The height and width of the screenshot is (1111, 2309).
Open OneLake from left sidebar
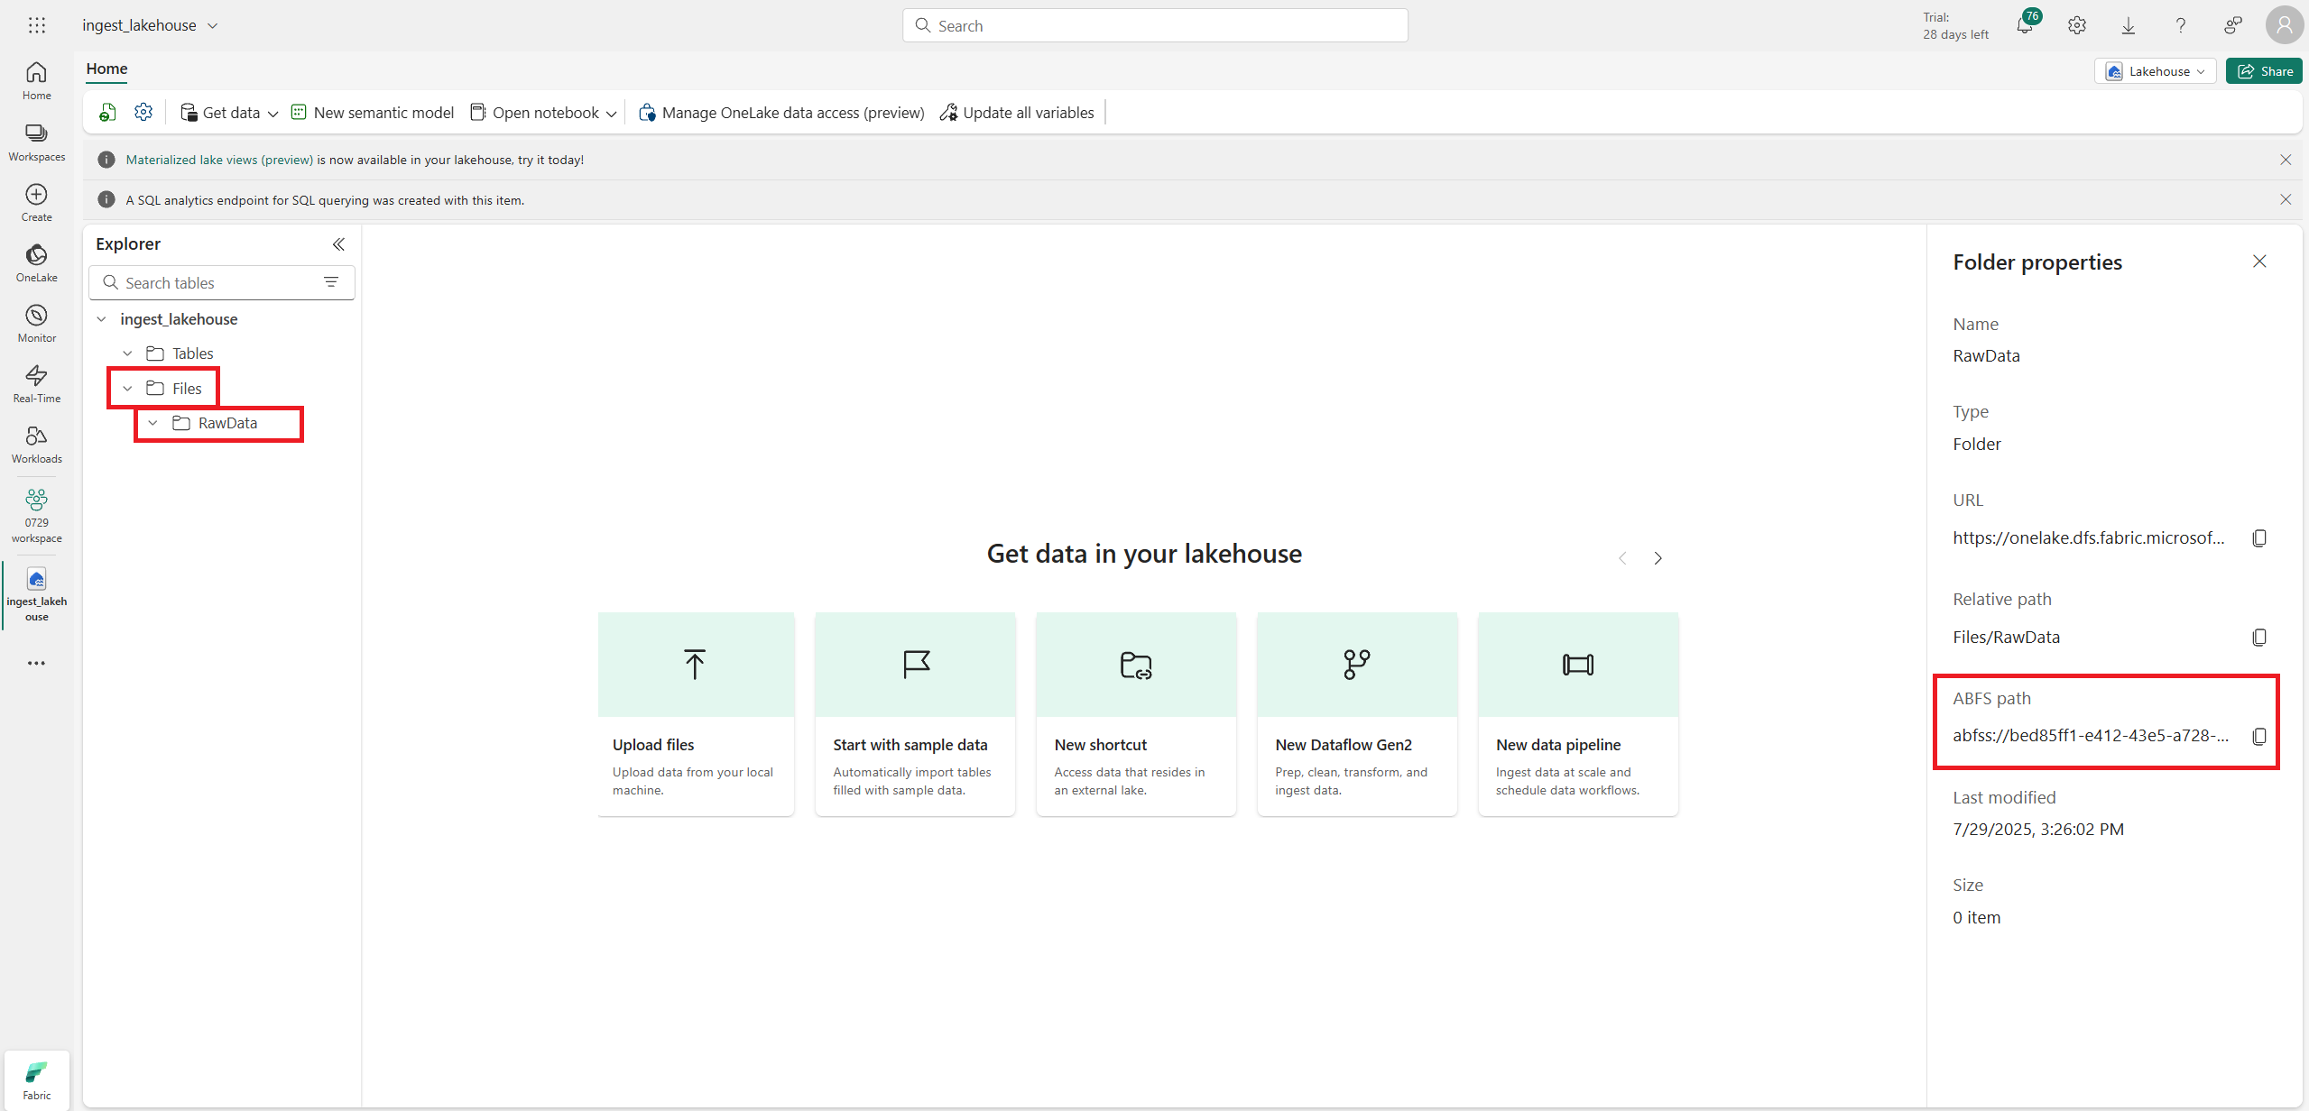[x=36, y=262]
